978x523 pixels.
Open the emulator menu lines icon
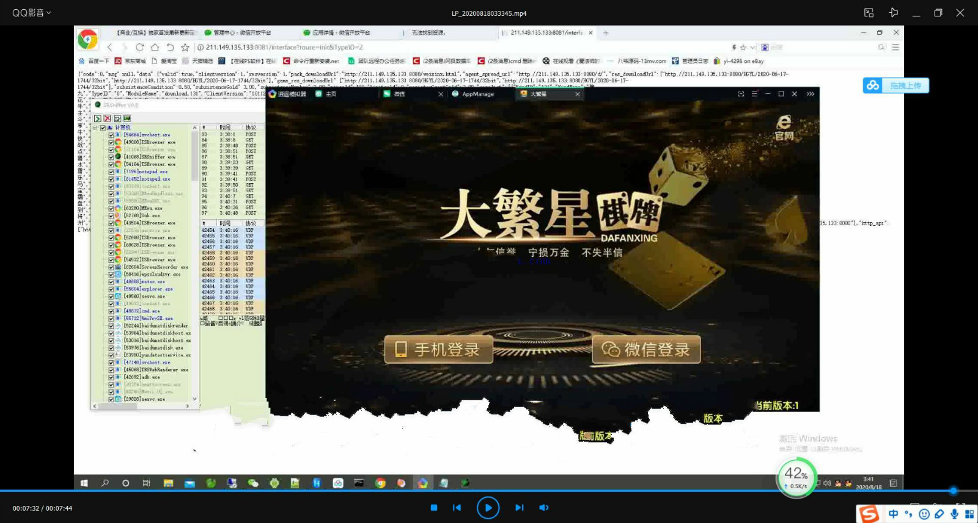point(754,94)
